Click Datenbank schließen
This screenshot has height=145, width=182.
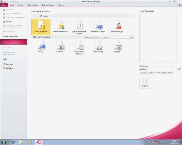click(x=12, y=25)
